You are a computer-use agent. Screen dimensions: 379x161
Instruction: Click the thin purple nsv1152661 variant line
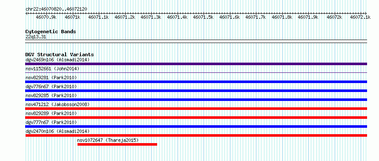pyautogui.click(x=196, y=72)
